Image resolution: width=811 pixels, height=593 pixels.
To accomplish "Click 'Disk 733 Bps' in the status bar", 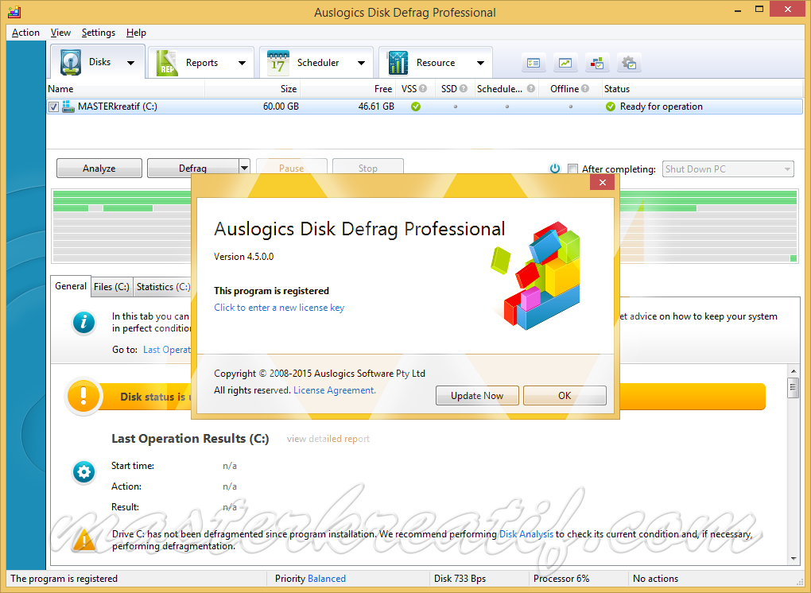I will [x=460, y=579].
